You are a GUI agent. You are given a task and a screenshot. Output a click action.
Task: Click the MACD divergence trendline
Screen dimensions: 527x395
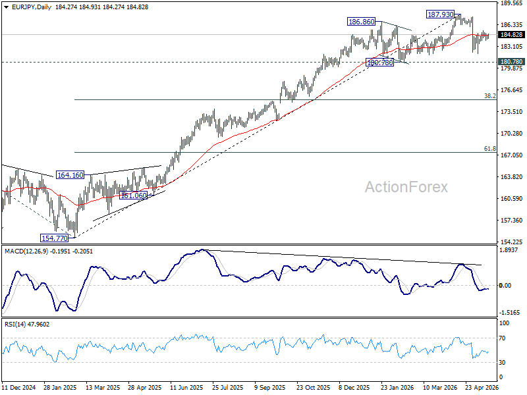(x=343, y=257)
